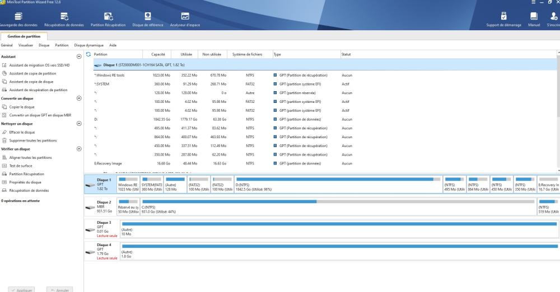The width and height of the screenshot is (560, 292).
Task: Collapse the Nettoyer un disque section
Action: point(78,124)
